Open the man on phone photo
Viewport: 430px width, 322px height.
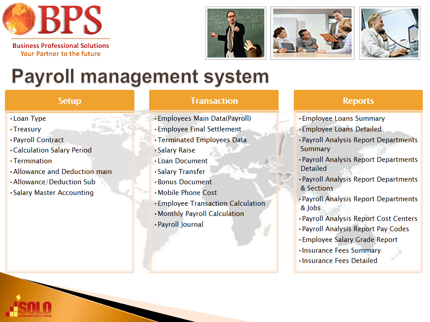pos(389,33)
